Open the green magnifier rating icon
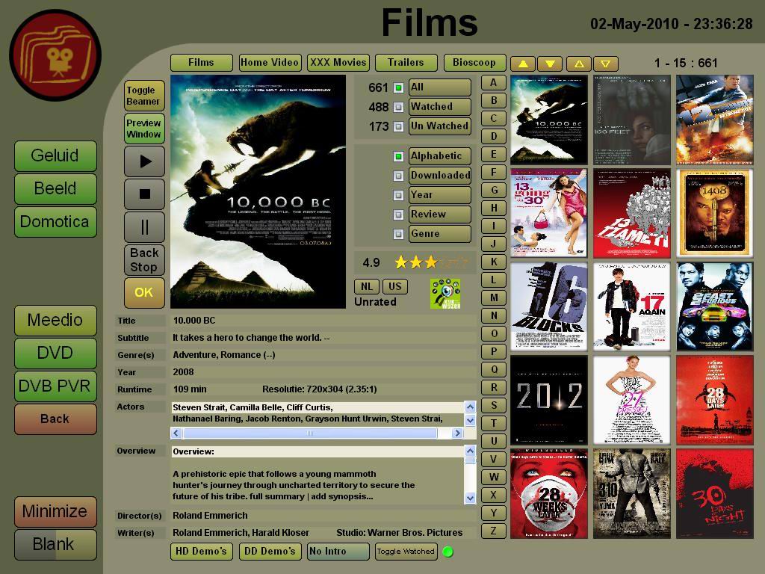This screenshot has height=574, width=765. click(445, 293)
